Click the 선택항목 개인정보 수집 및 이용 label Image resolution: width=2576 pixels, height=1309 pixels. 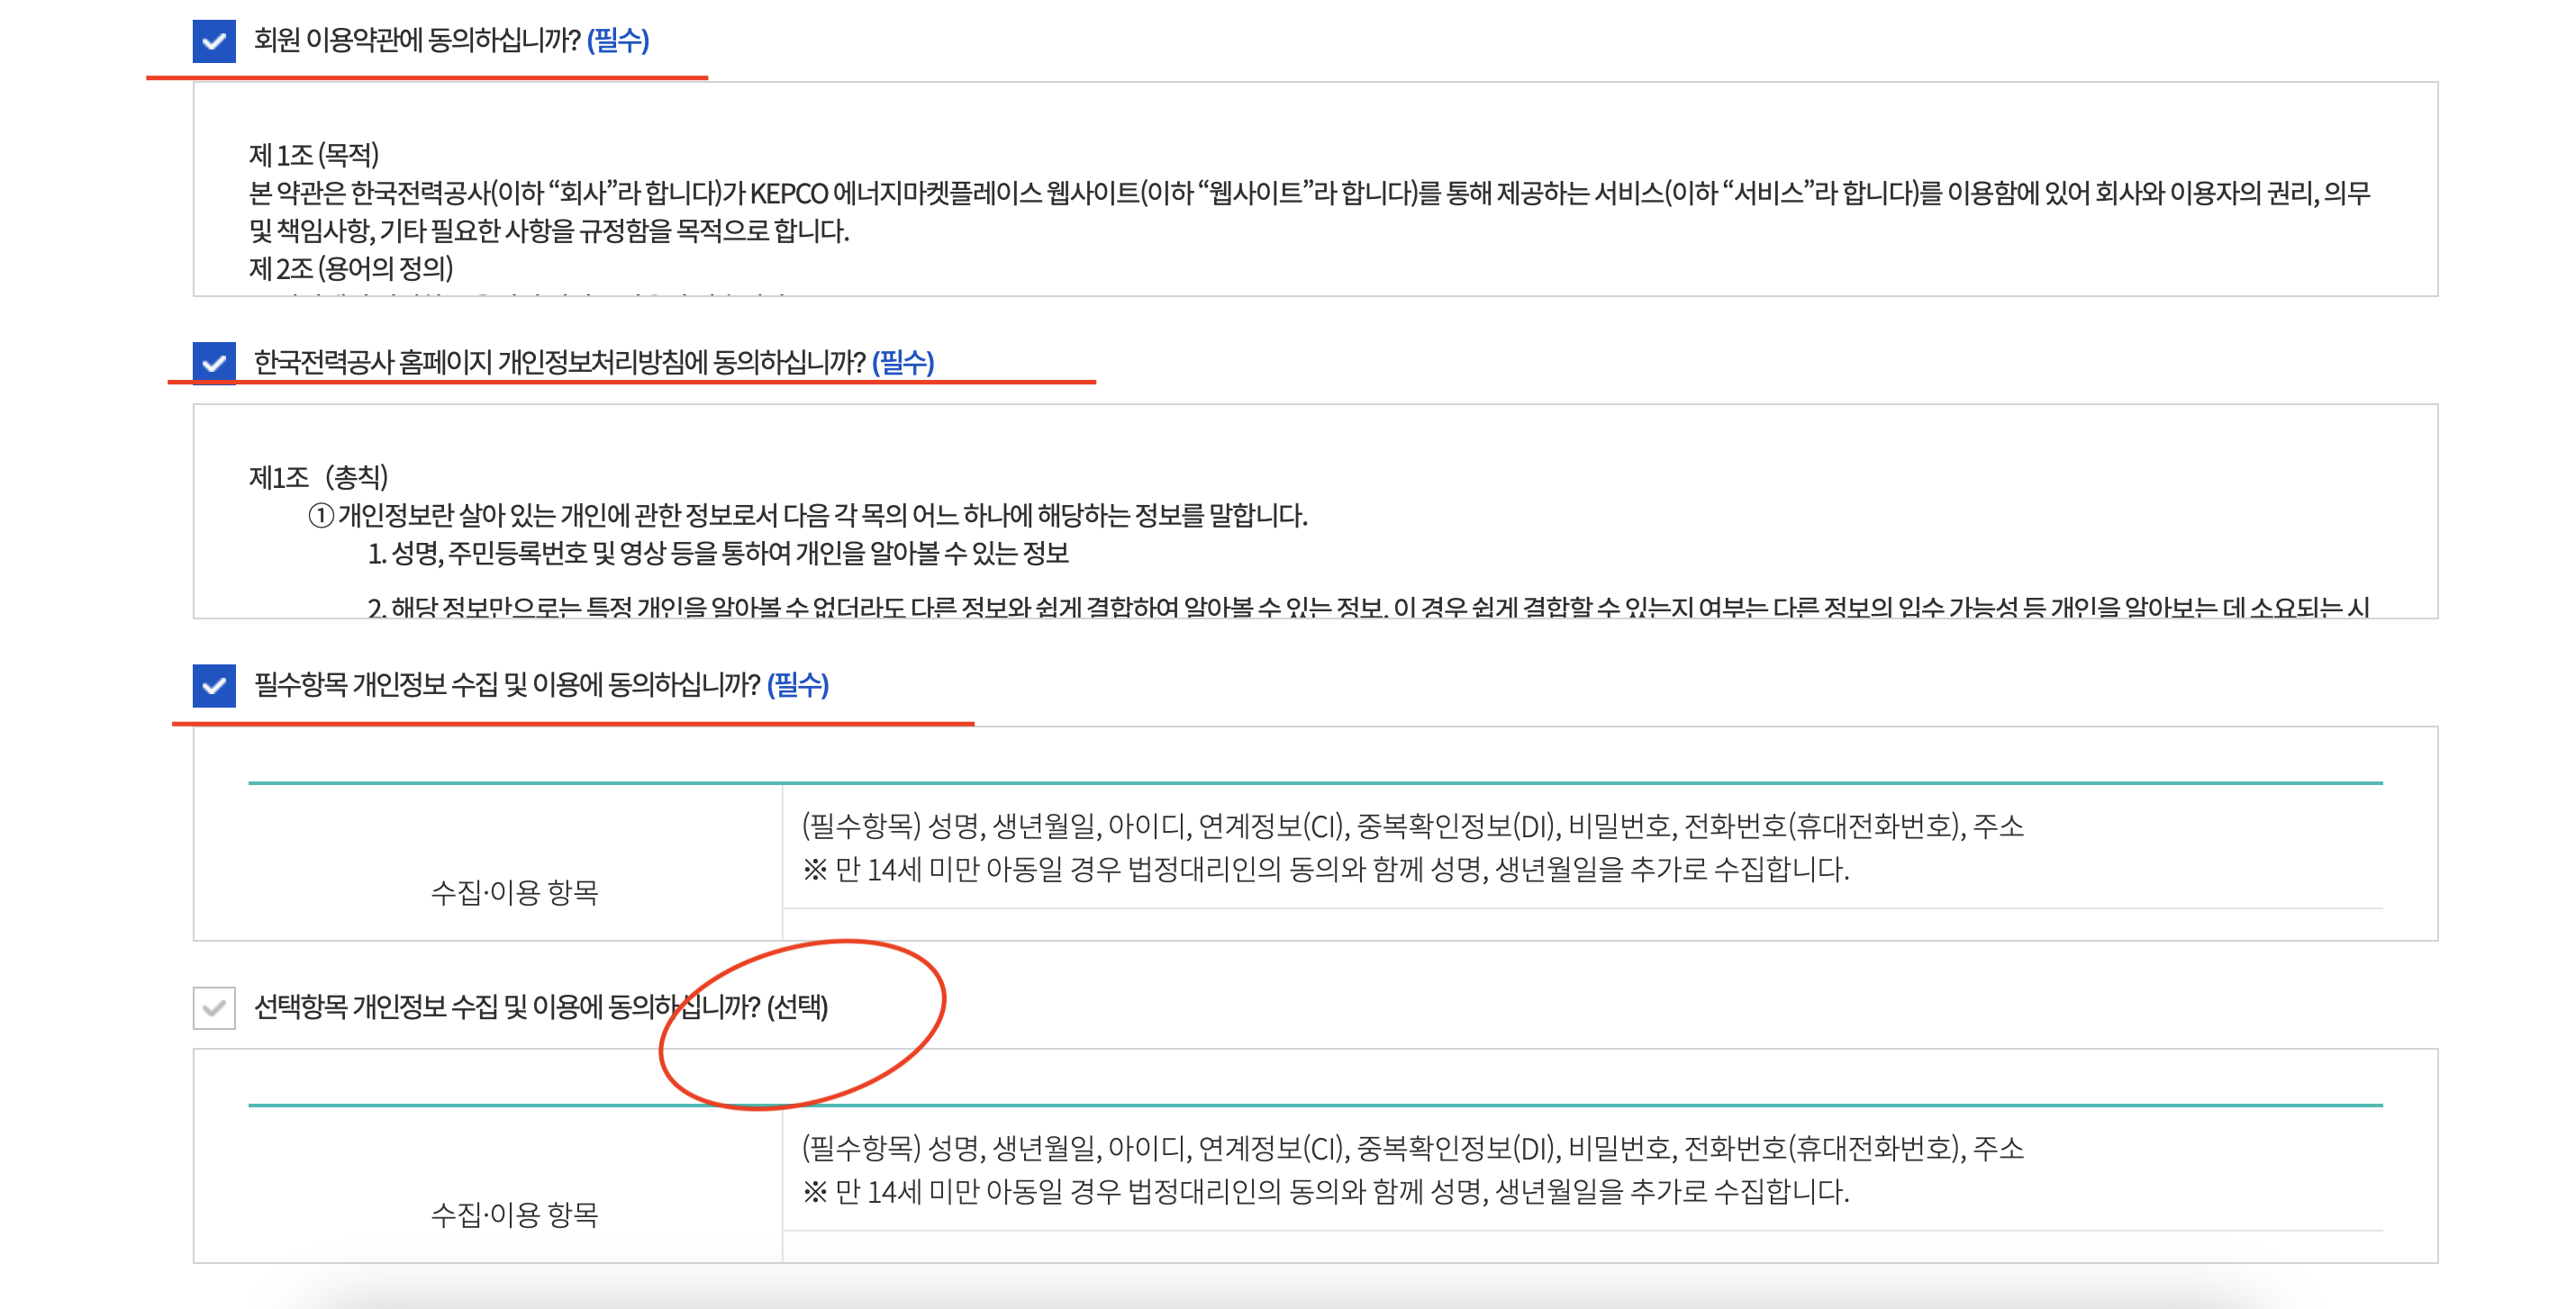(506, 1007)
